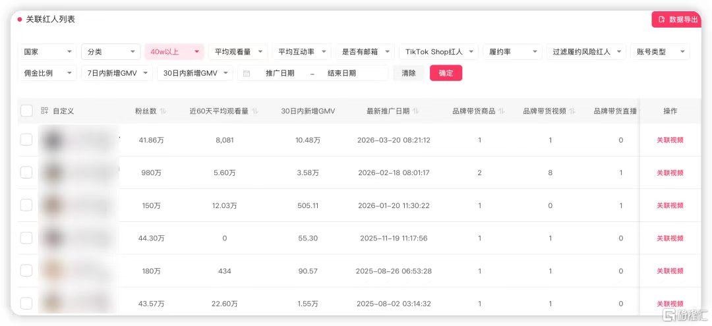Click the GMV value 90.57
The height and width of the screenshot is (326, 712).
(x=308, y=271)
